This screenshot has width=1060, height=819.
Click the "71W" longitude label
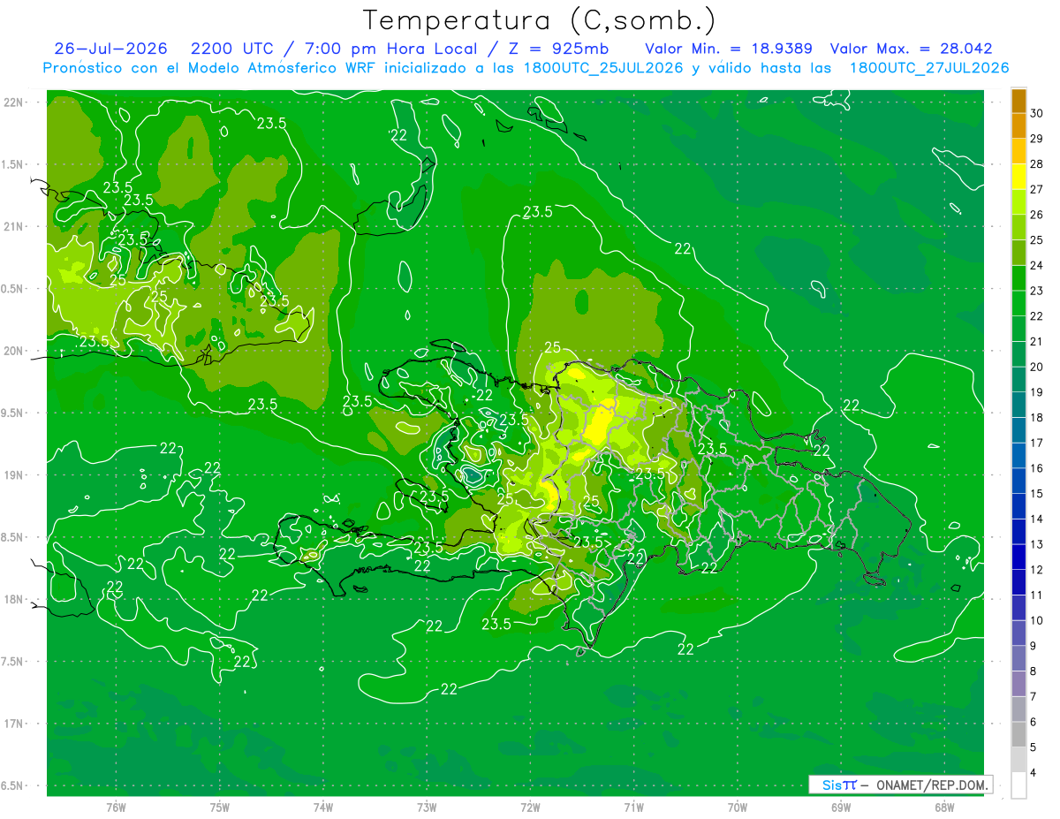coord(633,807)
